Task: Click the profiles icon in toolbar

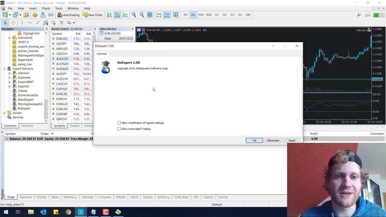Action: point(16,15)
